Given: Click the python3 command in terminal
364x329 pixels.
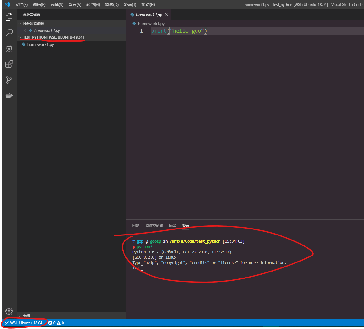Looking at the screenshot, I should tap(144, 247).
